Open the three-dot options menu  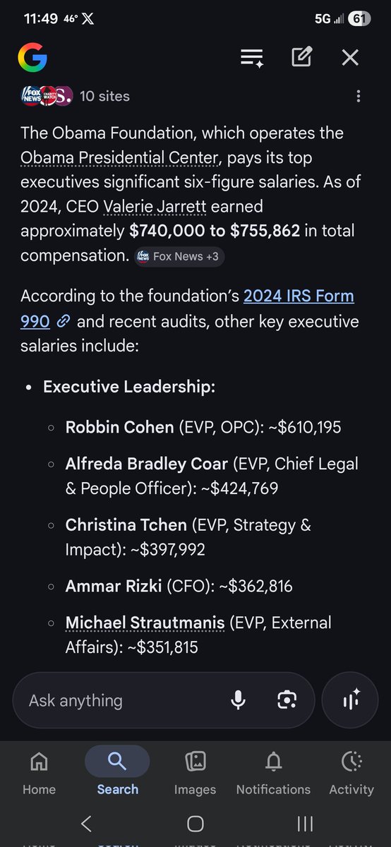coord(359,96)
